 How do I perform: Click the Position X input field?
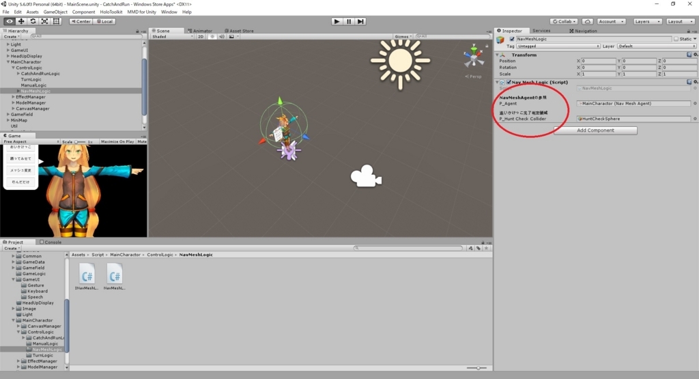[599, 61]
